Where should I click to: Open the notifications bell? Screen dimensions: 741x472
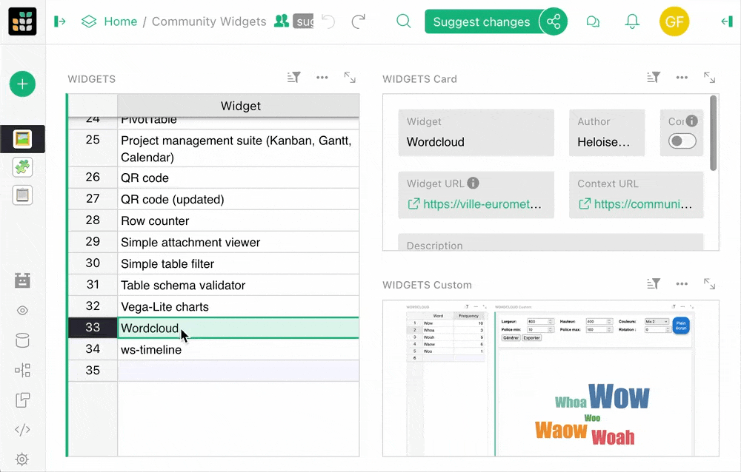632,21
